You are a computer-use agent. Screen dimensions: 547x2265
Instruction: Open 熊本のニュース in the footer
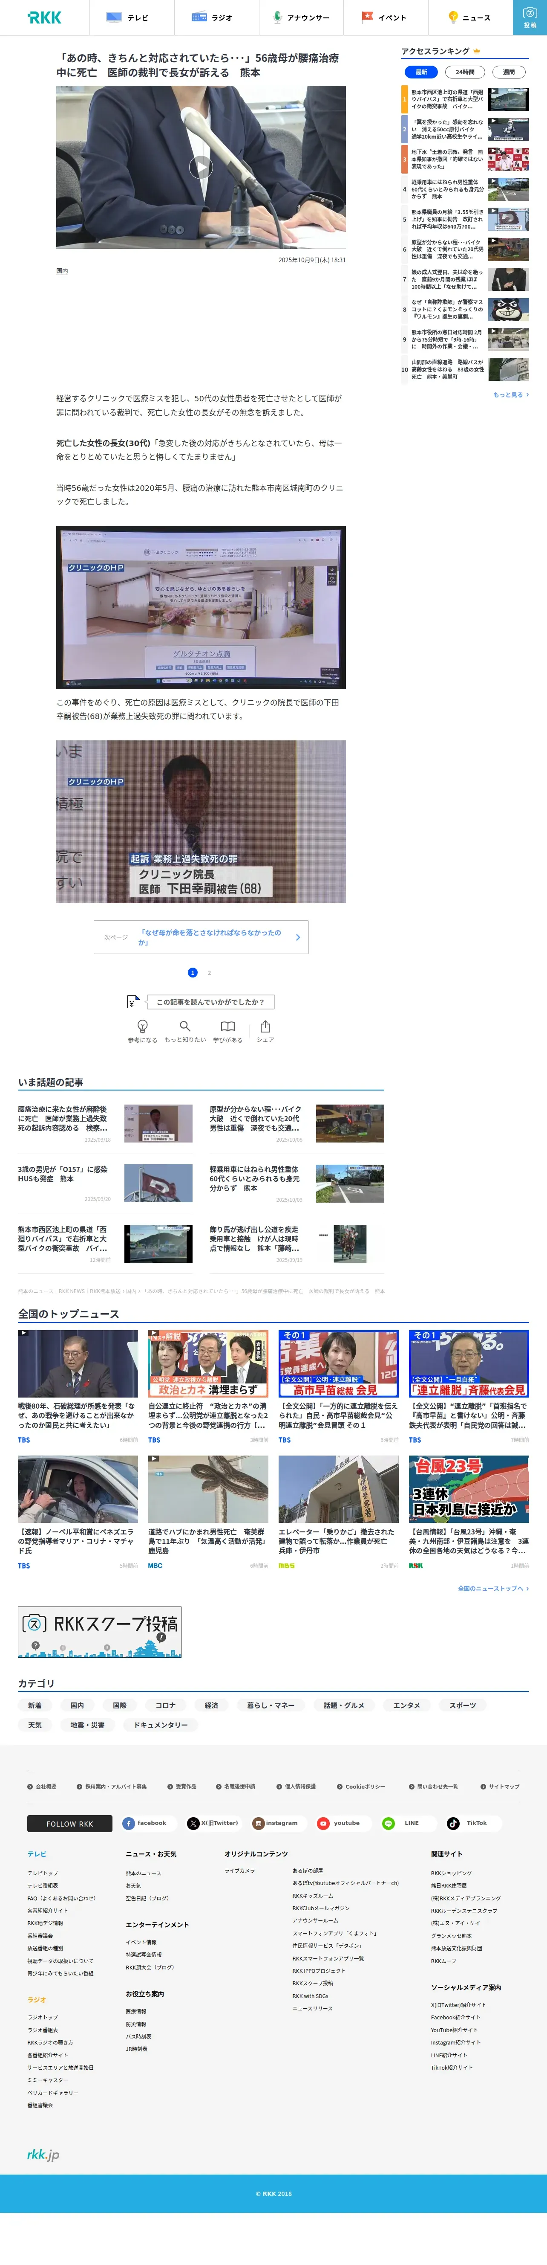[x=143, y=1873]
